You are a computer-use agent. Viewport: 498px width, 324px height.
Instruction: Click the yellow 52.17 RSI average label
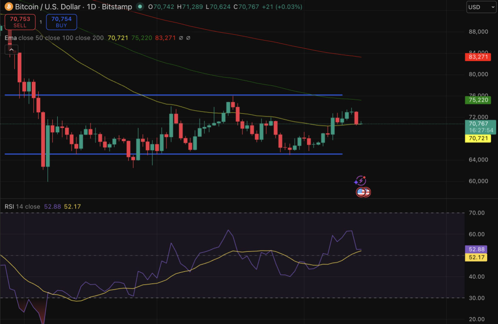pyautogui.click(x=476, y=257)
